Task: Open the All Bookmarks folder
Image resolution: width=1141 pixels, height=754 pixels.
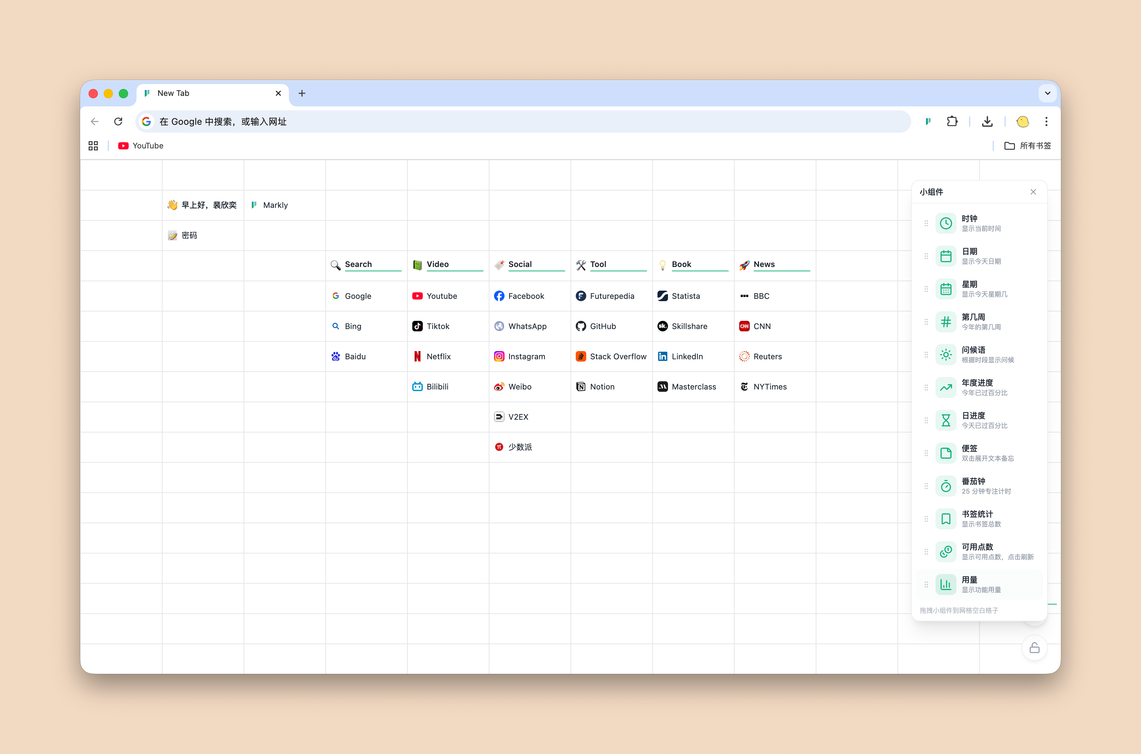Action: coord(1027,146)
